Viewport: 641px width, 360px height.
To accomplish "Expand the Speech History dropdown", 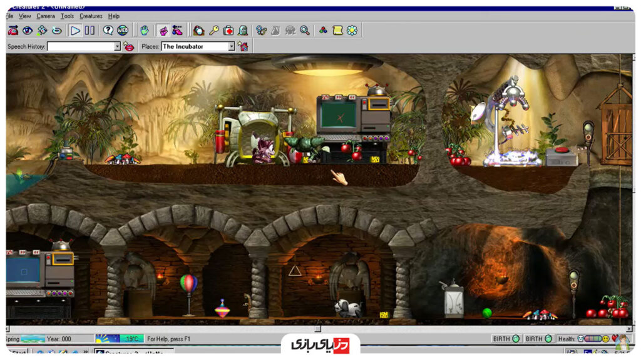I will [x=117, y=46].
